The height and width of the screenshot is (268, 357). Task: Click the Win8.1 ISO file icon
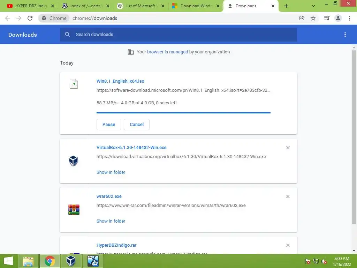pos(74,84)
